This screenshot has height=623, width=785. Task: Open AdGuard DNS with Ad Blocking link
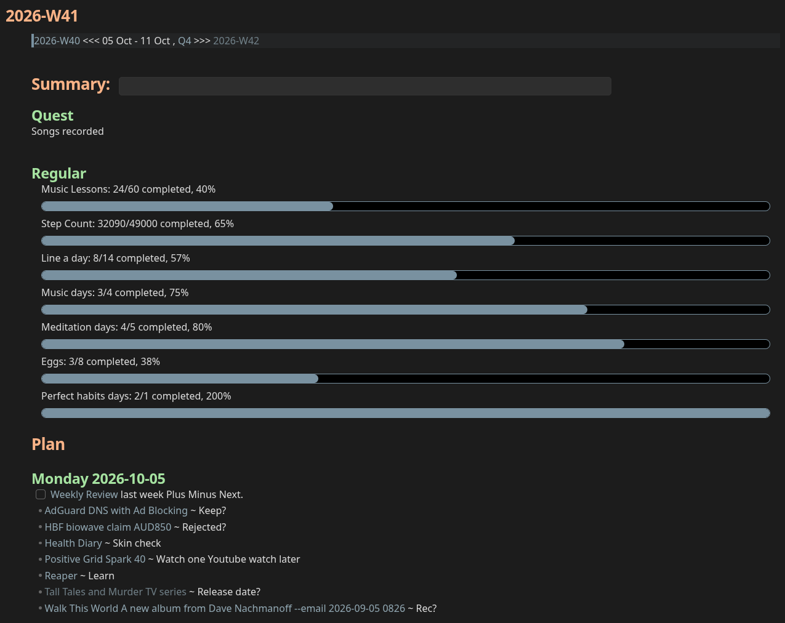(x=116, y=510)
